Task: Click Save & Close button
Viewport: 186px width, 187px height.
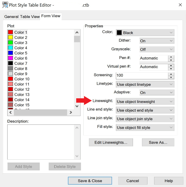Action: 90,181
